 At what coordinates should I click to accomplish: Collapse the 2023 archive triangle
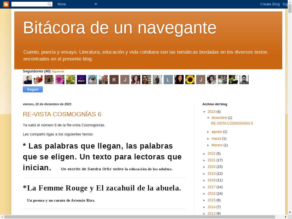tap(204, 112)
